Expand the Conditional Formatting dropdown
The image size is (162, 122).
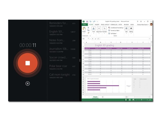pyautogui.click(x=117, y=28)
